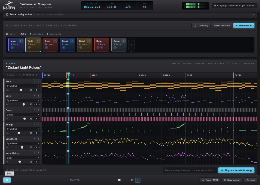
Task: Adjust the Drums volume slider knob
Action: coord(25,119)
